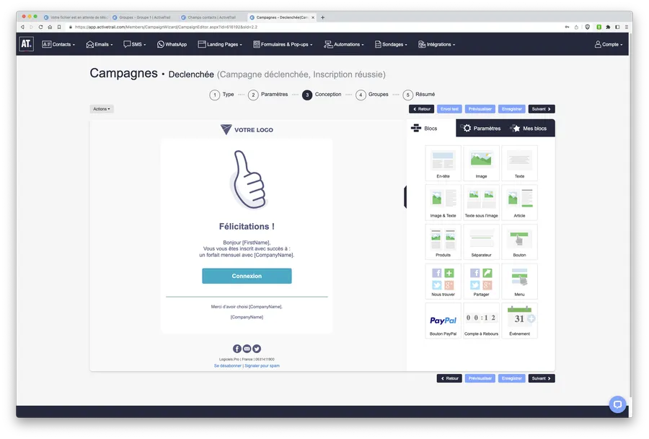Click the top Enregistrer button

511,109
